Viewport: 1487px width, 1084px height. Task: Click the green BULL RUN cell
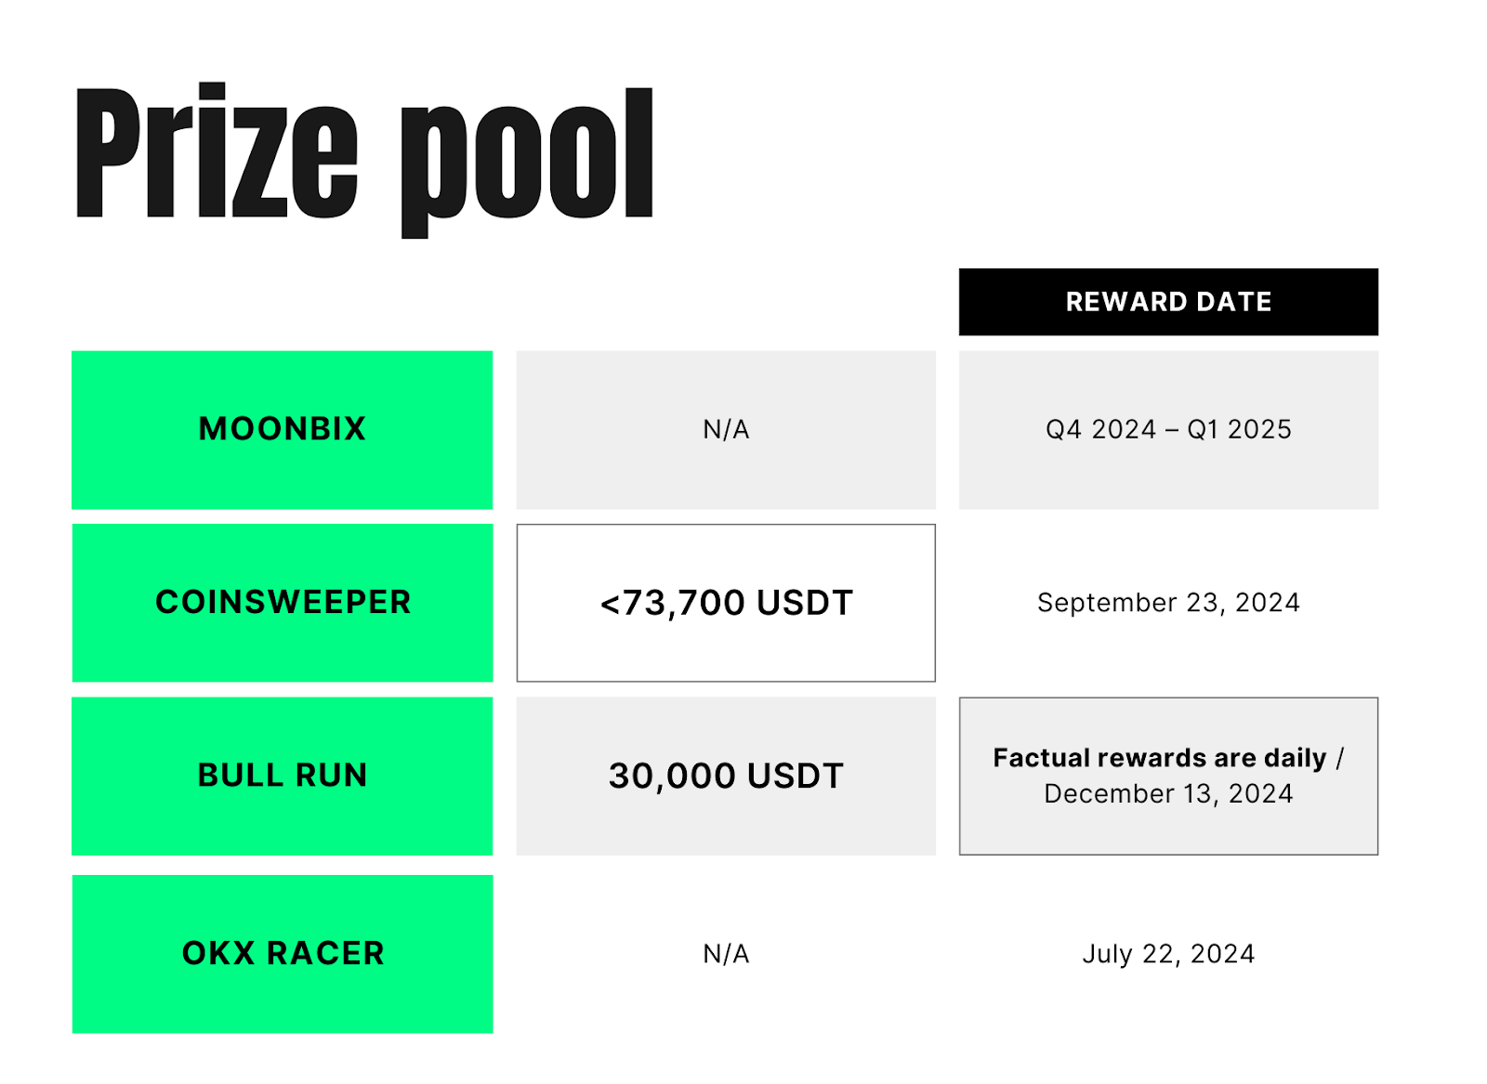click(283, 776)
